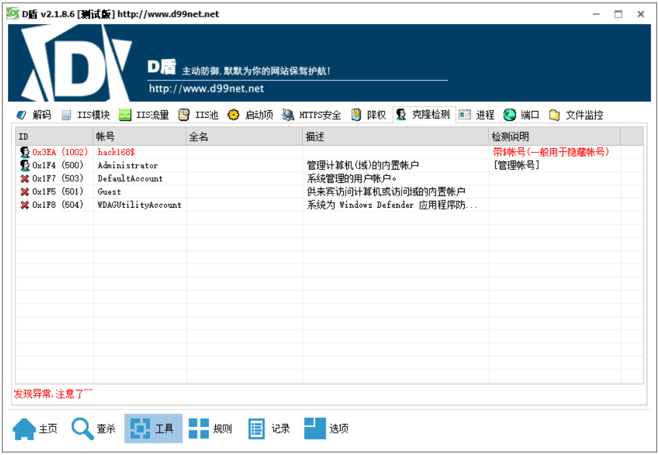Click the 全名 column header
The height and width of the screenshot is (455, 659).
click(244, 136)
